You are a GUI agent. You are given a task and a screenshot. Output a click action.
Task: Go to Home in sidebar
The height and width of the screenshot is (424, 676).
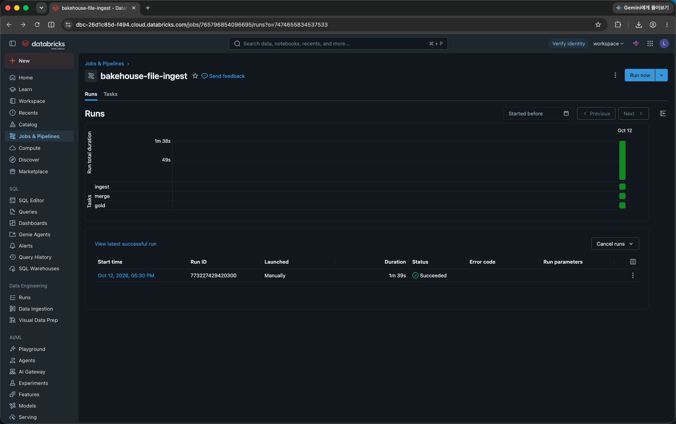point(39,77)
